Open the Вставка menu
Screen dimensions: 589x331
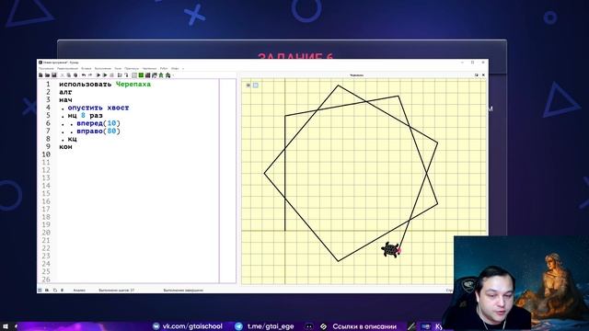pos(86,68)
